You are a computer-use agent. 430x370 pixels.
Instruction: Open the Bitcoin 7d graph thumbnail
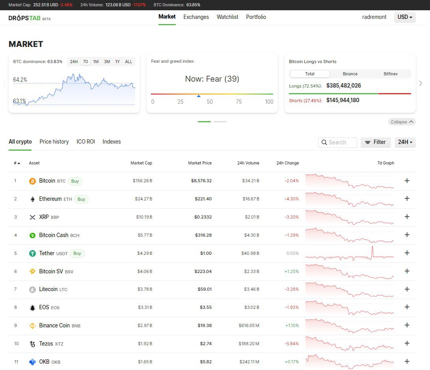click(349, 181)
